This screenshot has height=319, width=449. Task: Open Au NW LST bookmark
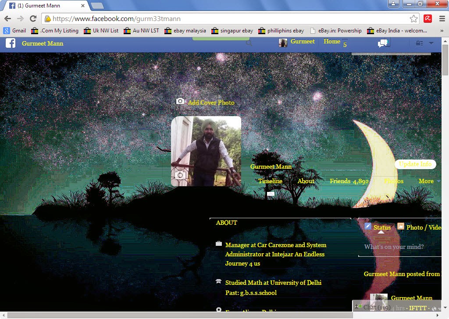click(x=142, y=31)
